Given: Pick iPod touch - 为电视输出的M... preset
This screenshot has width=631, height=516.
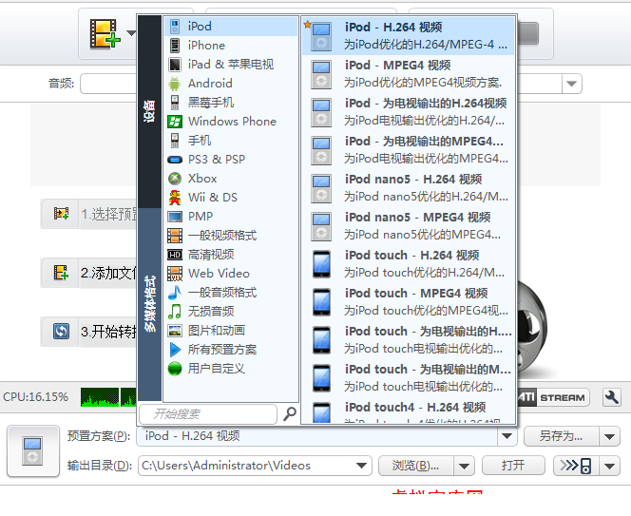Looking at the screenshot, I should point(408,377).
